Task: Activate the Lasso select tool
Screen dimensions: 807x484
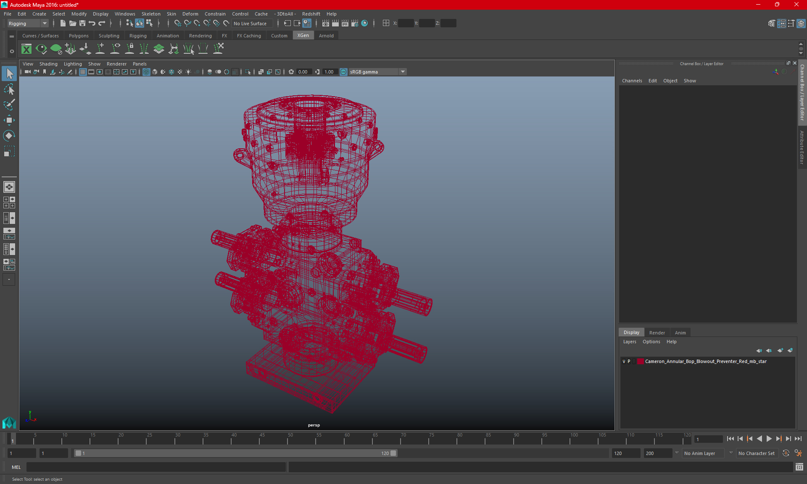Action: pos(9,89)
